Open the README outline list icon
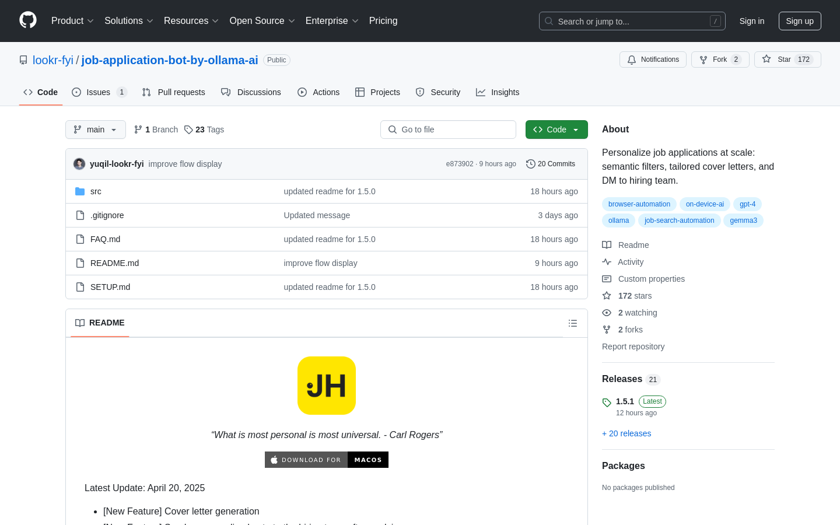The width and height of the screenshot is (840, 525). [x=573, y=323]
